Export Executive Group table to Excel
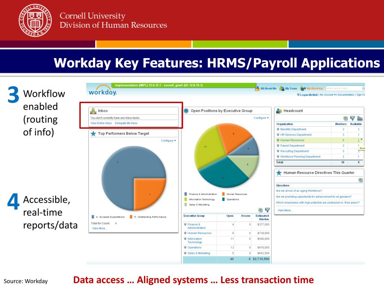The width and height of the screenshot is (384, 288). 260,210
